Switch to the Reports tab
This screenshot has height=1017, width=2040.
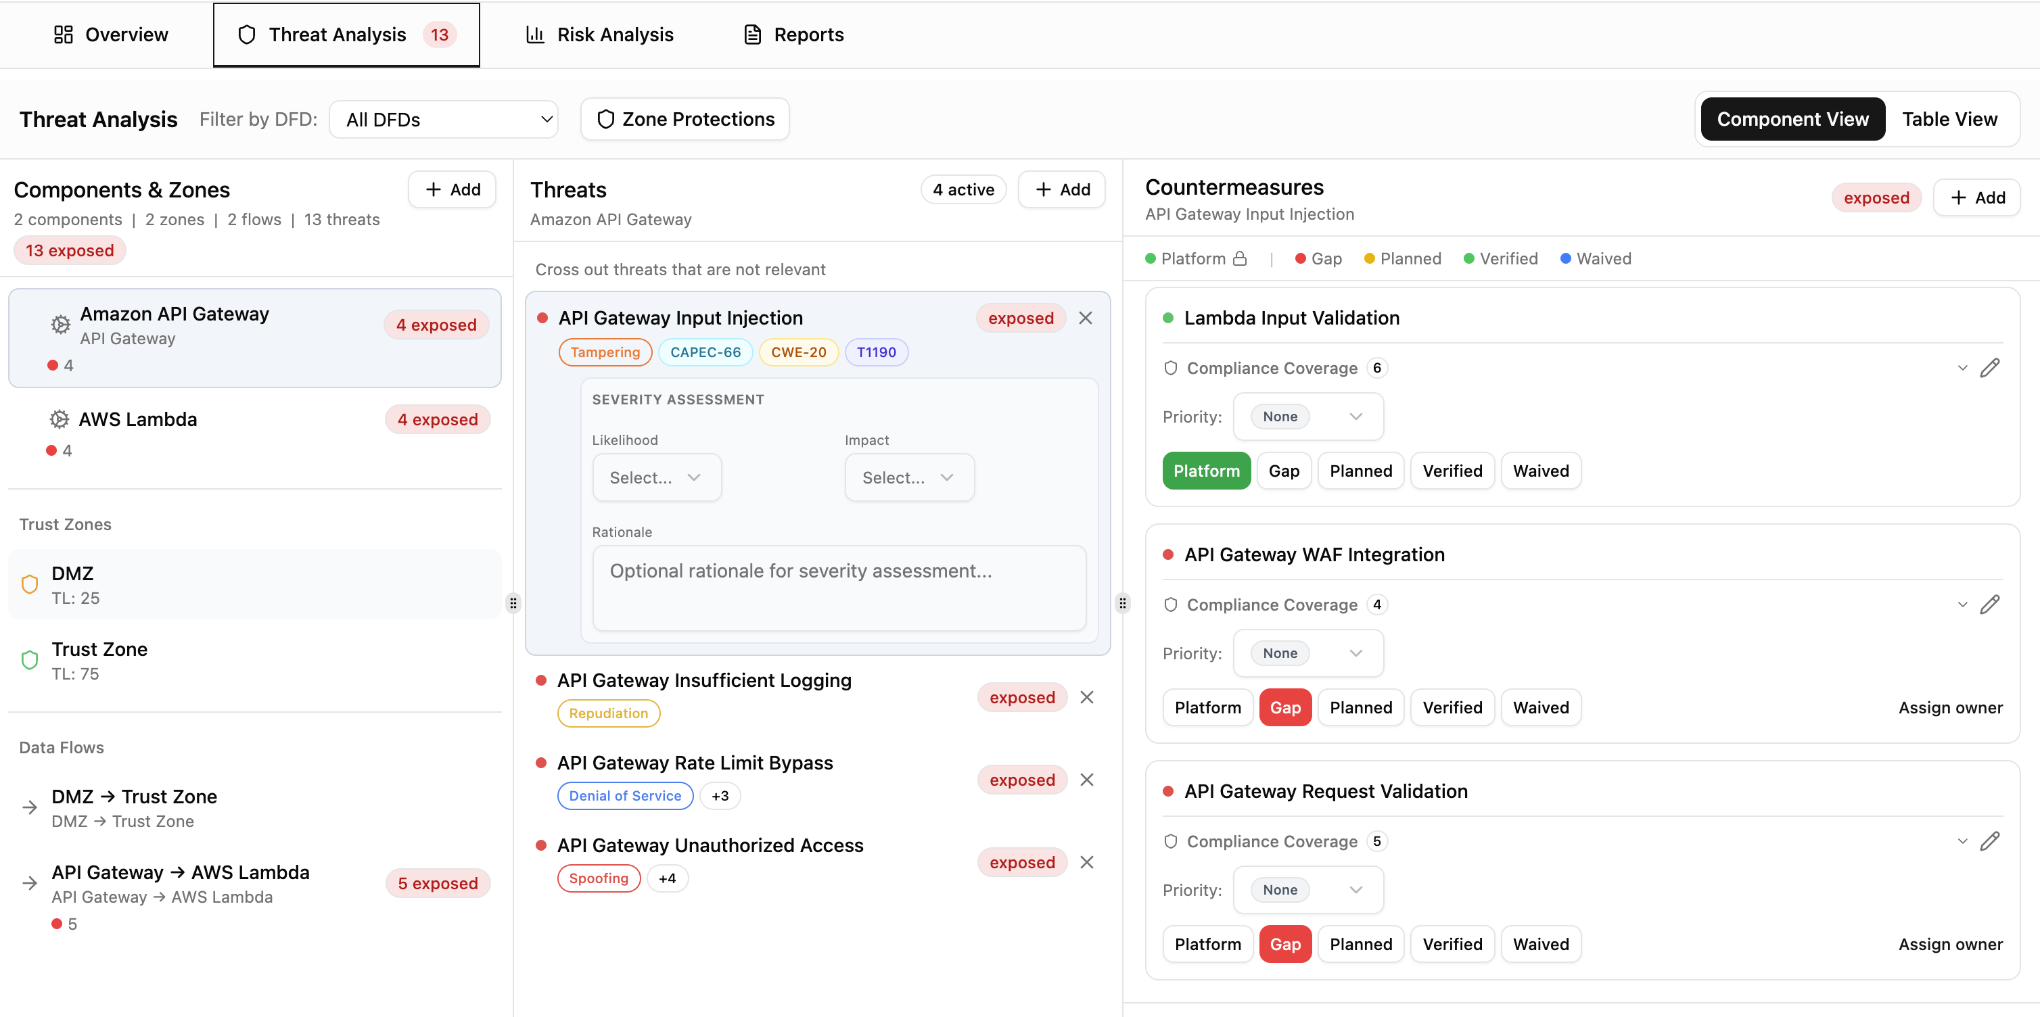[x=793, y=34]
